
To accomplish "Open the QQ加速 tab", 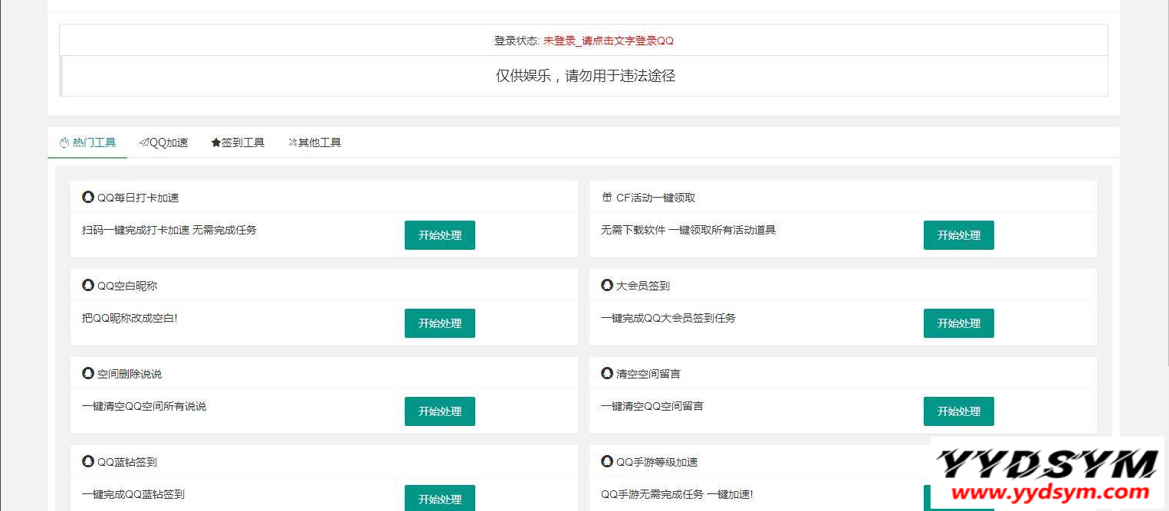I will 163,142.
